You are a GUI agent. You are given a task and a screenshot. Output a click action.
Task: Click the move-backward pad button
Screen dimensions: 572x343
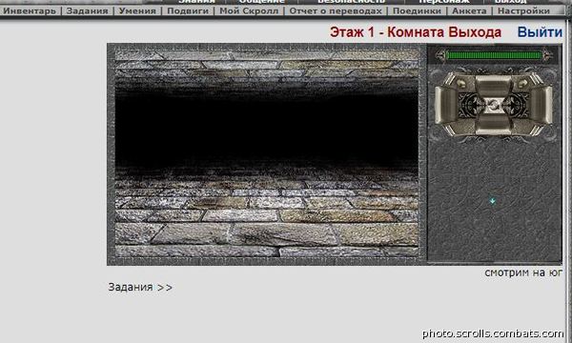point(493,124)
